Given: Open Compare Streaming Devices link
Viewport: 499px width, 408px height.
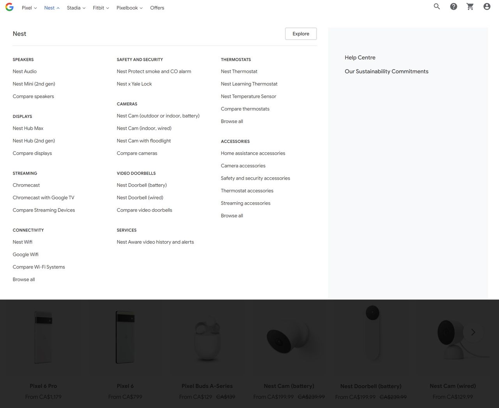Looking at the screenshot, I should pyautogui.click(x=44, y=210).
